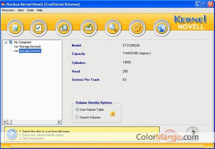Click the Model label

click(x=76, y=46)
